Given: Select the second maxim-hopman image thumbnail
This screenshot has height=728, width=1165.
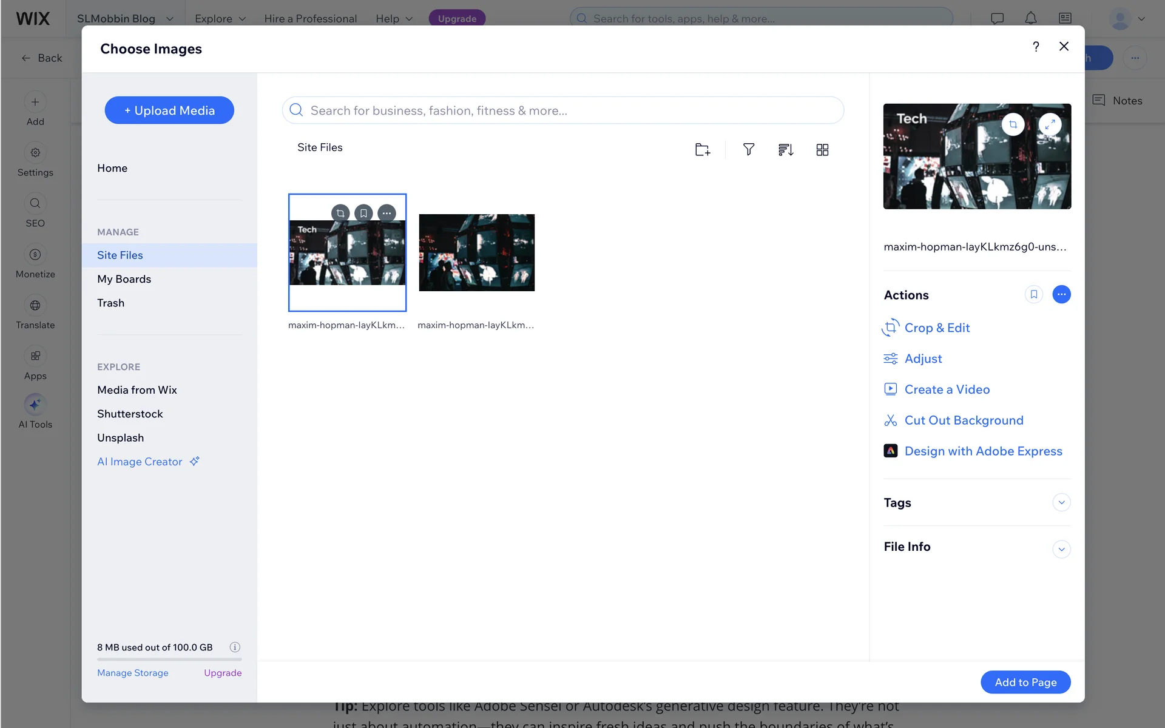Looking at the screenshot, I should (x=476, y=252).
